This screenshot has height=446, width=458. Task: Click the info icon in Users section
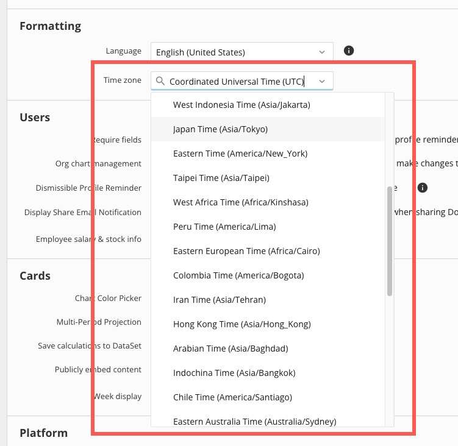tap(421, 188)
